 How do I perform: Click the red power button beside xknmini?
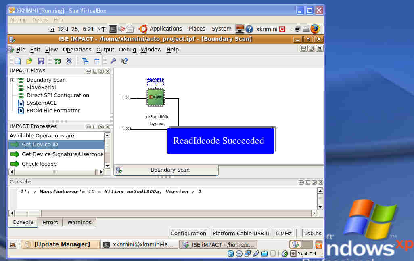point(282,29)
